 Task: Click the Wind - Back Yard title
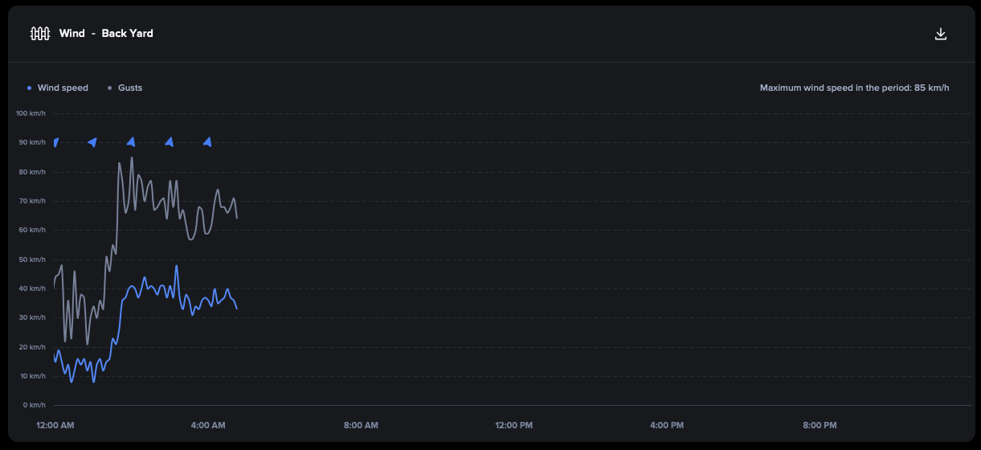coord(106,34)
